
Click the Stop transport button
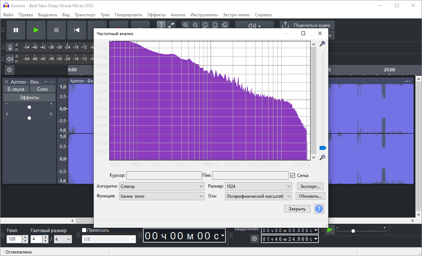coord(56,30)
